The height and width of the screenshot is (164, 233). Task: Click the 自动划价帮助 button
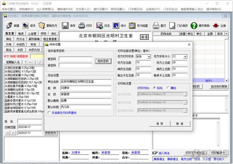pos(219,86)
